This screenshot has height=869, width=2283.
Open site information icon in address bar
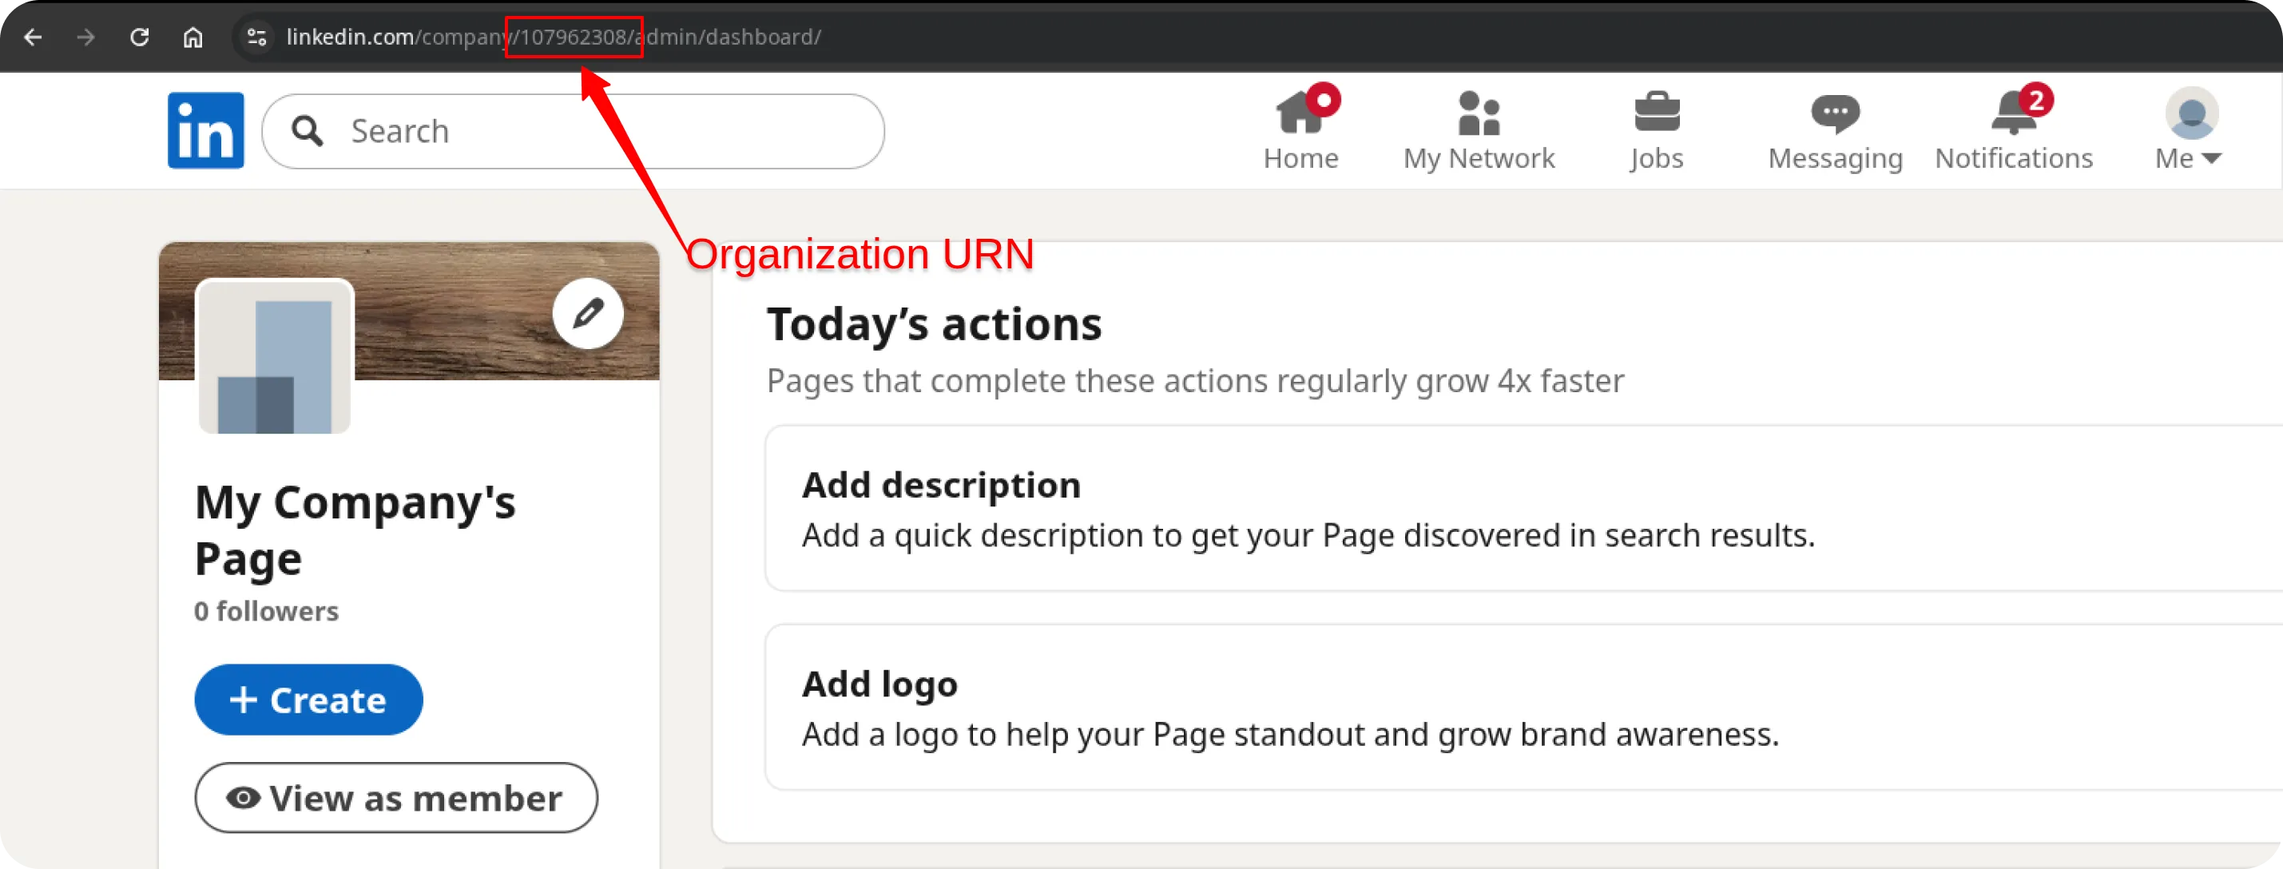tap(257, 38)
